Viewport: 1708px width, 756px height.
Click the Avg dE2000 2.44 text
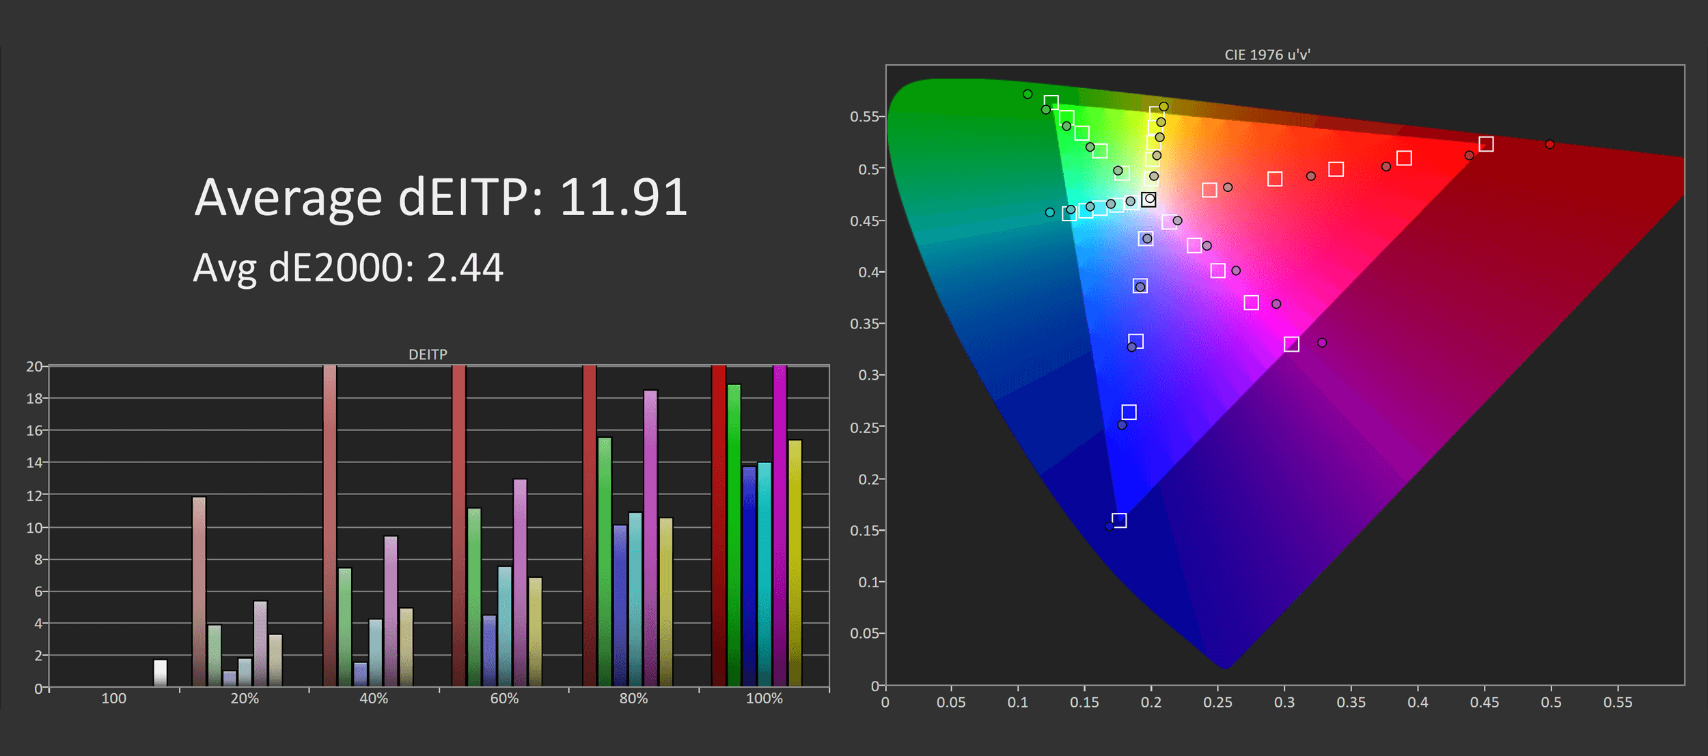(348, 267)
